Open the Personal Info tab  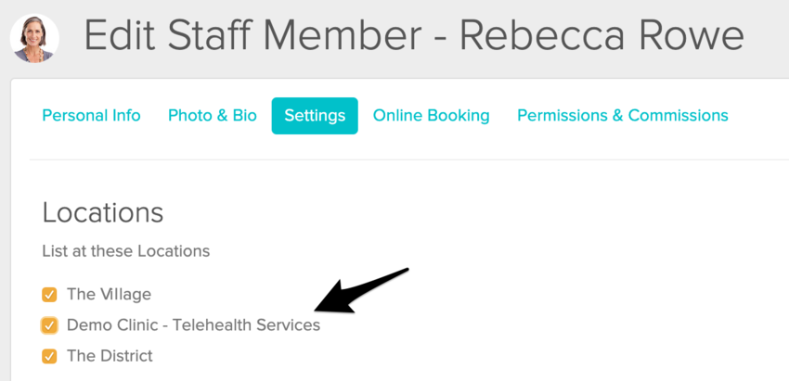91,116
